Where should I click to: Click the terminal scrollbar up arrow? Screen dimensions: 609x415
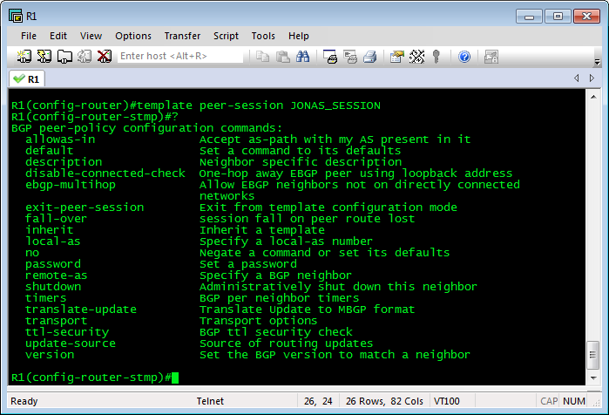click(x=593, y=97)
